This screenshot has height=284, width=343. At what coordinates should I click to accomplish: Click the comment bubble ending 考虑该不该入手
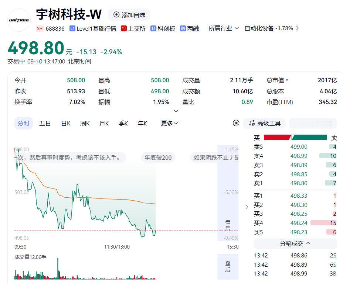70,157
